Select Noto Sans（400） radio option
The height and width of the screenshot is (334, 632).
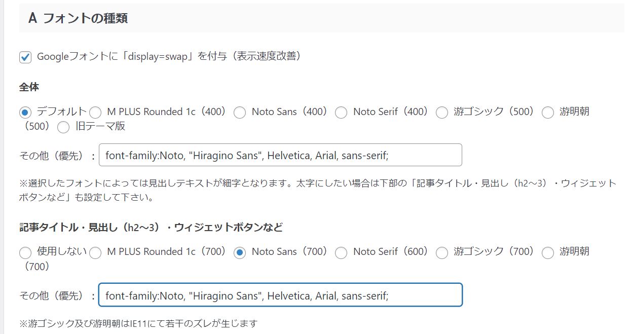240,112
